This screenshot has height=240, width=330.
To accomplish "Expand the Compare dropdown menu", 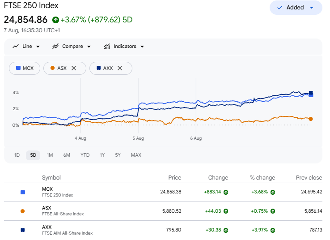I will coord(89,47).
